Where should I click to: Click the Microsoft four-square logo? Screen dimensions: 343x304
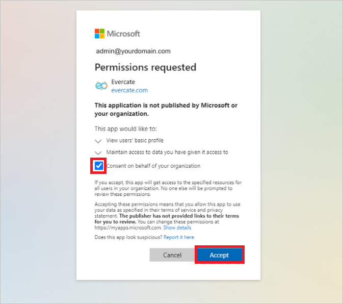(99, 34)
